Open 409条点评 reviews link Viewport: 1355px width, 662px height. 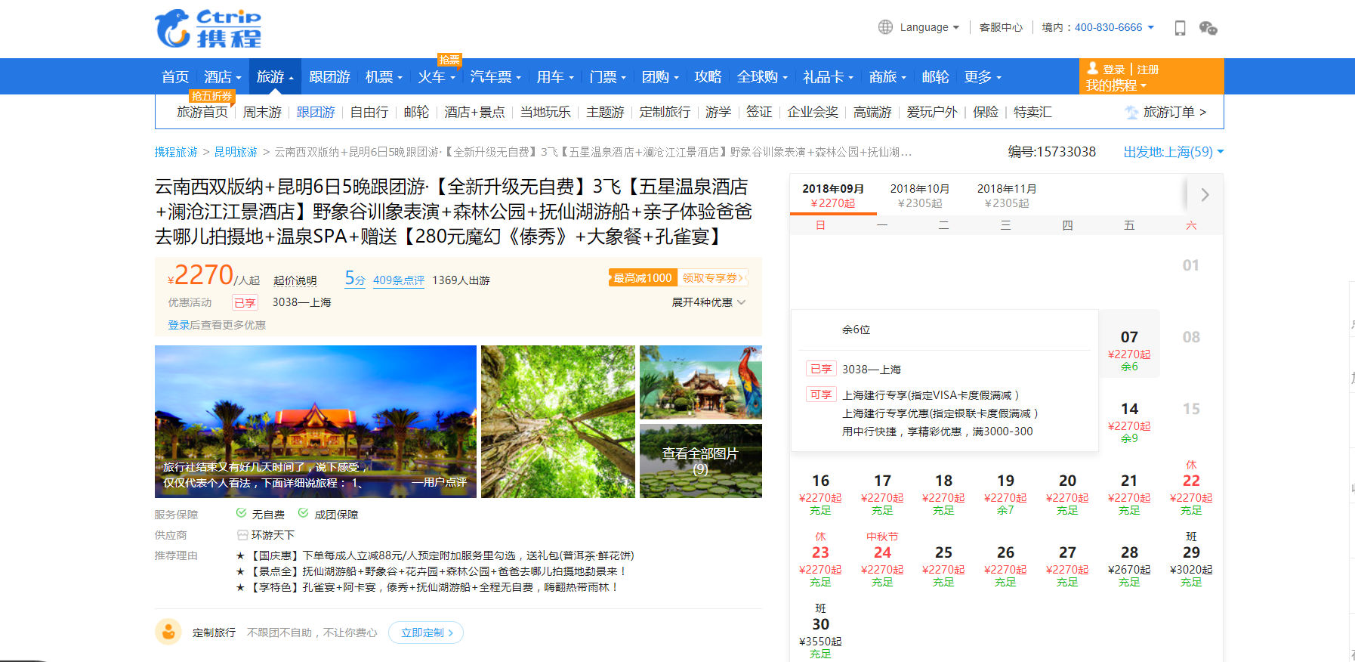point(399,280)
